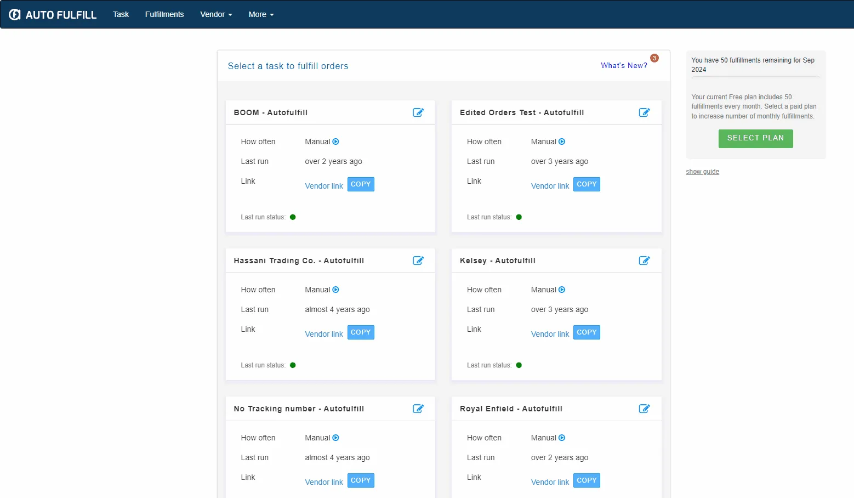854x498 pixels.
Task: Open Hassani Trading Co. Vendor link
Action: click(x=324, y=334)
